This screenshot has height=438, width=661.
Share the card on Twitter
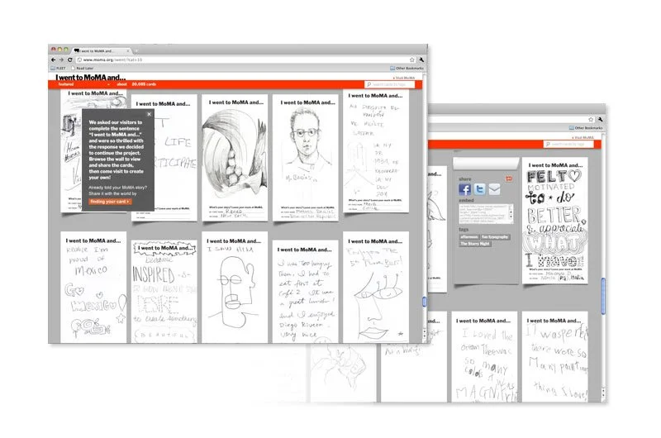[x=480, y=190]
